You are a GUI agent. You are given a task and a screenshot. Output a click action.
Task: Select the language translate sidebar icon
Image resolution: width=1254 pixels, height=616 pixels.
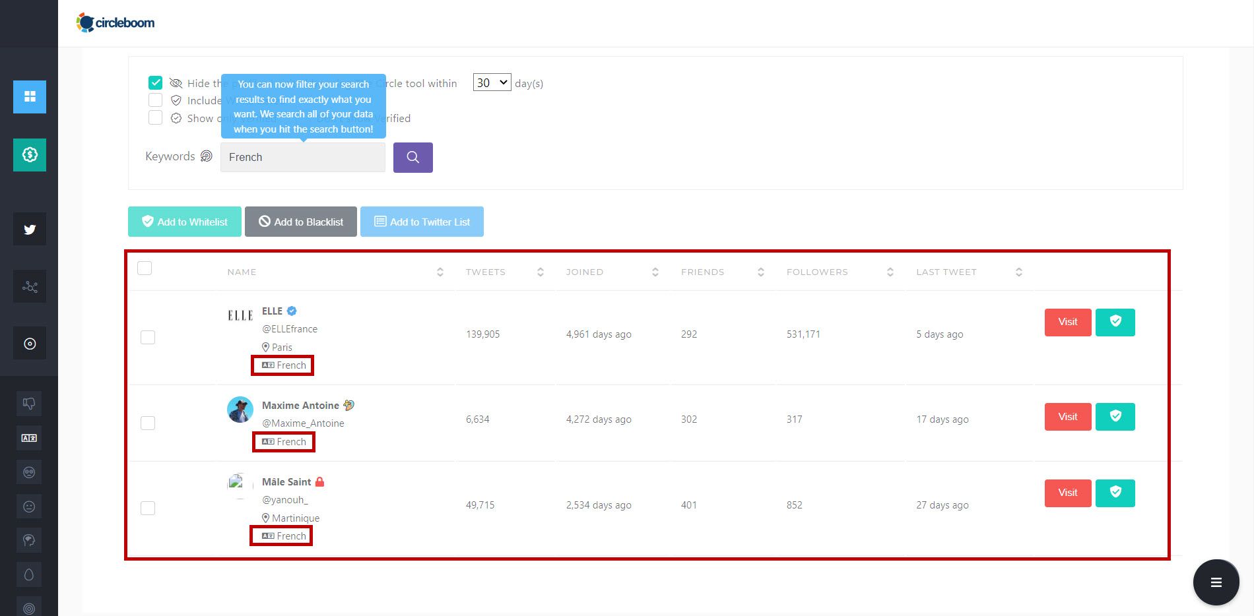29,438
